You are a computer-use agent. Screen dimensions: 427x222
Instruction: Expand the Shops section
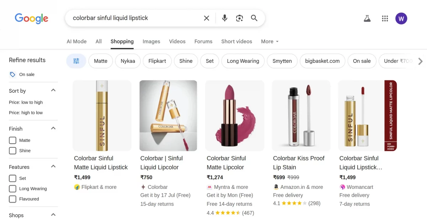(53, 215)
